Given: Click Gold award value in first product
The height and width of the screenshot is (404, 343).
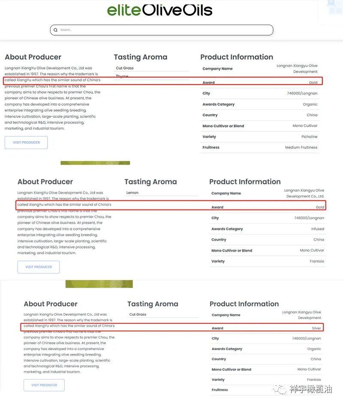Looking at the screenshot, I should coord(313,82).
